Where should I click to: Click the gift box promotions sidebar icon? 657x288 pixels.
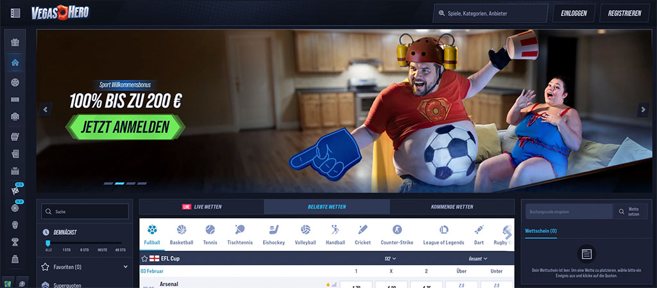(15, 43)
